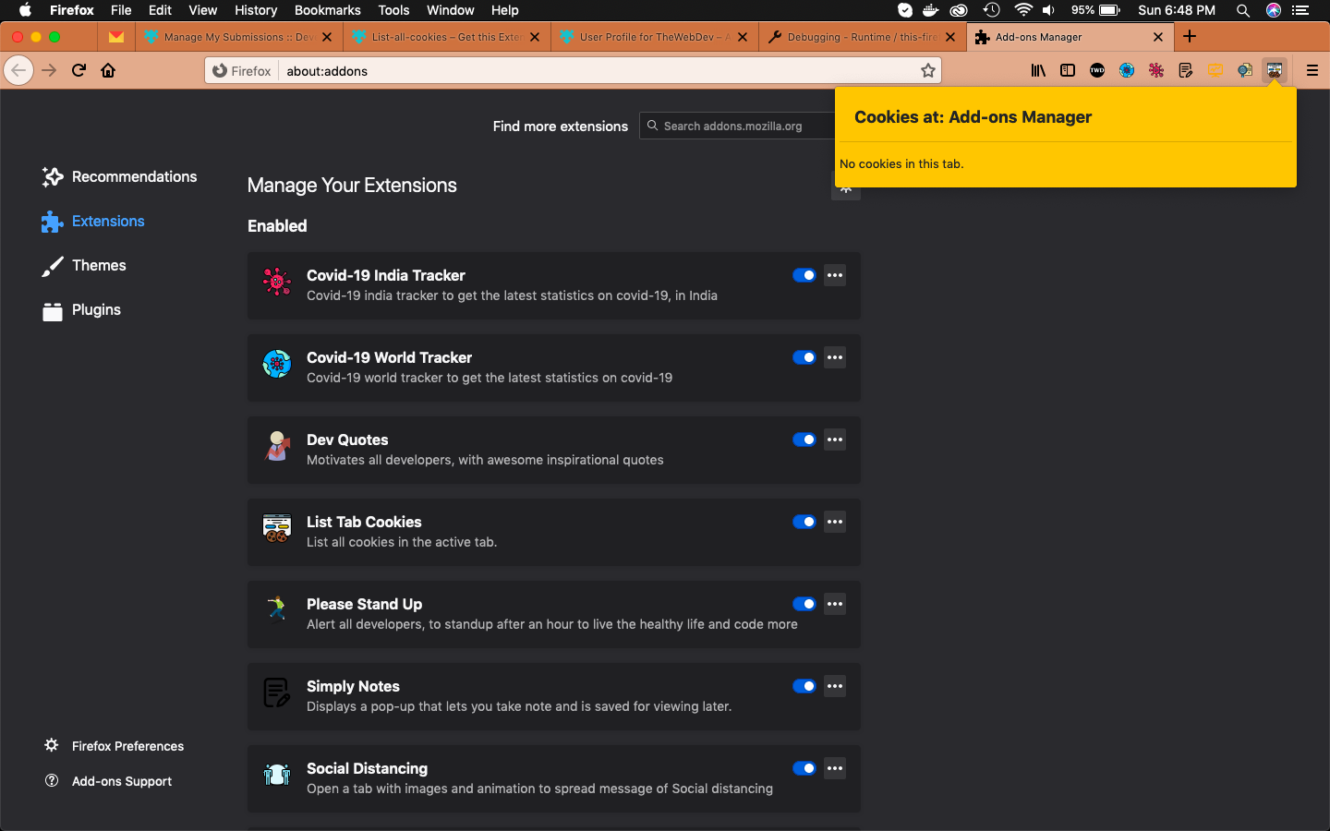Image resolution: width=1330 pixels, height=831 pixels.
Task: Disable the Please Stand Up extension
Action: pos(804,604)
